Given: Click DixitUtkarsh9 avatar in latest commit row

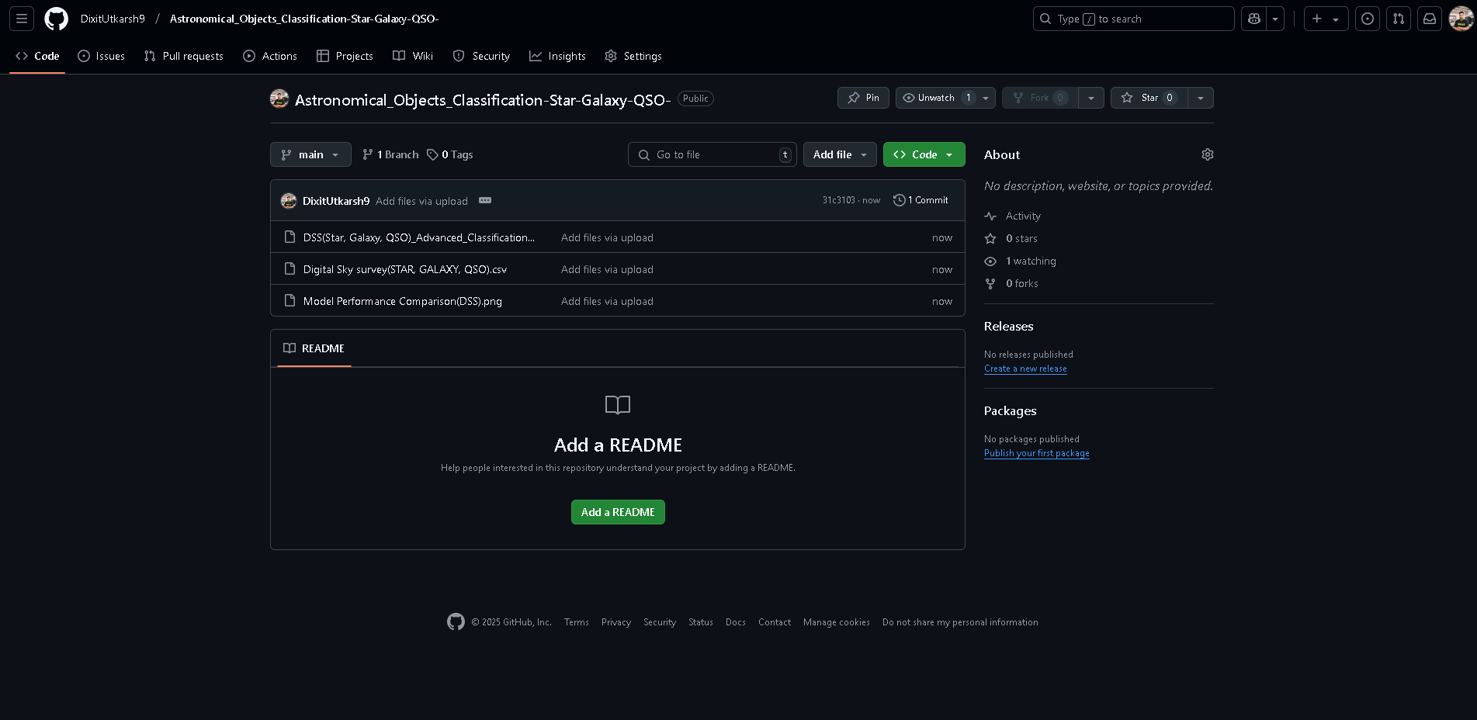Looking at the screenshot, I should click(x=289, y=201).
